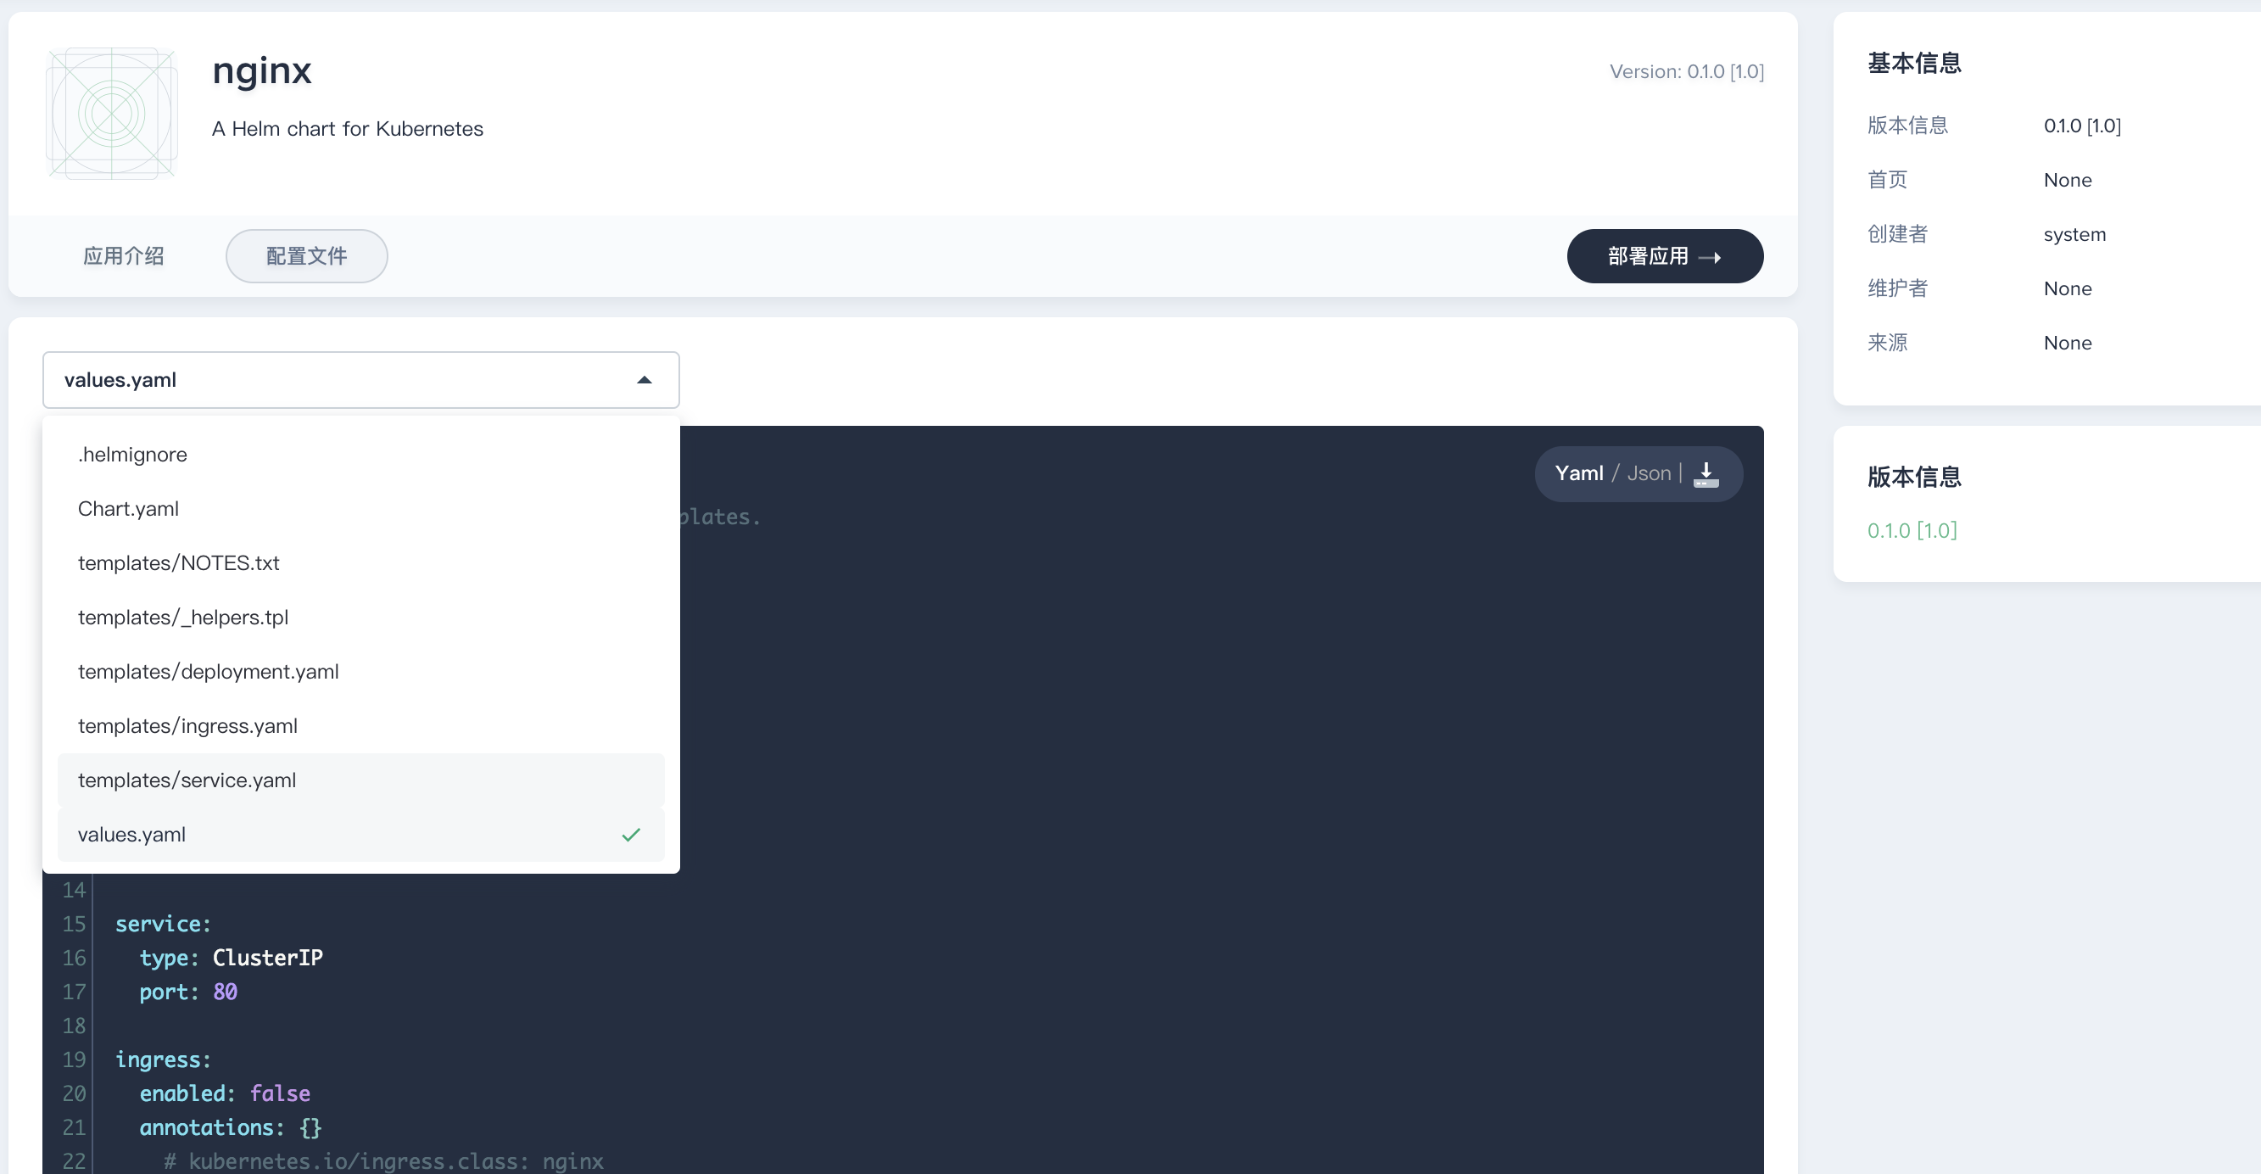Open the 应用介绍 tab
This screenshot has height=1174, width=2261.
[x=123, y=255]
